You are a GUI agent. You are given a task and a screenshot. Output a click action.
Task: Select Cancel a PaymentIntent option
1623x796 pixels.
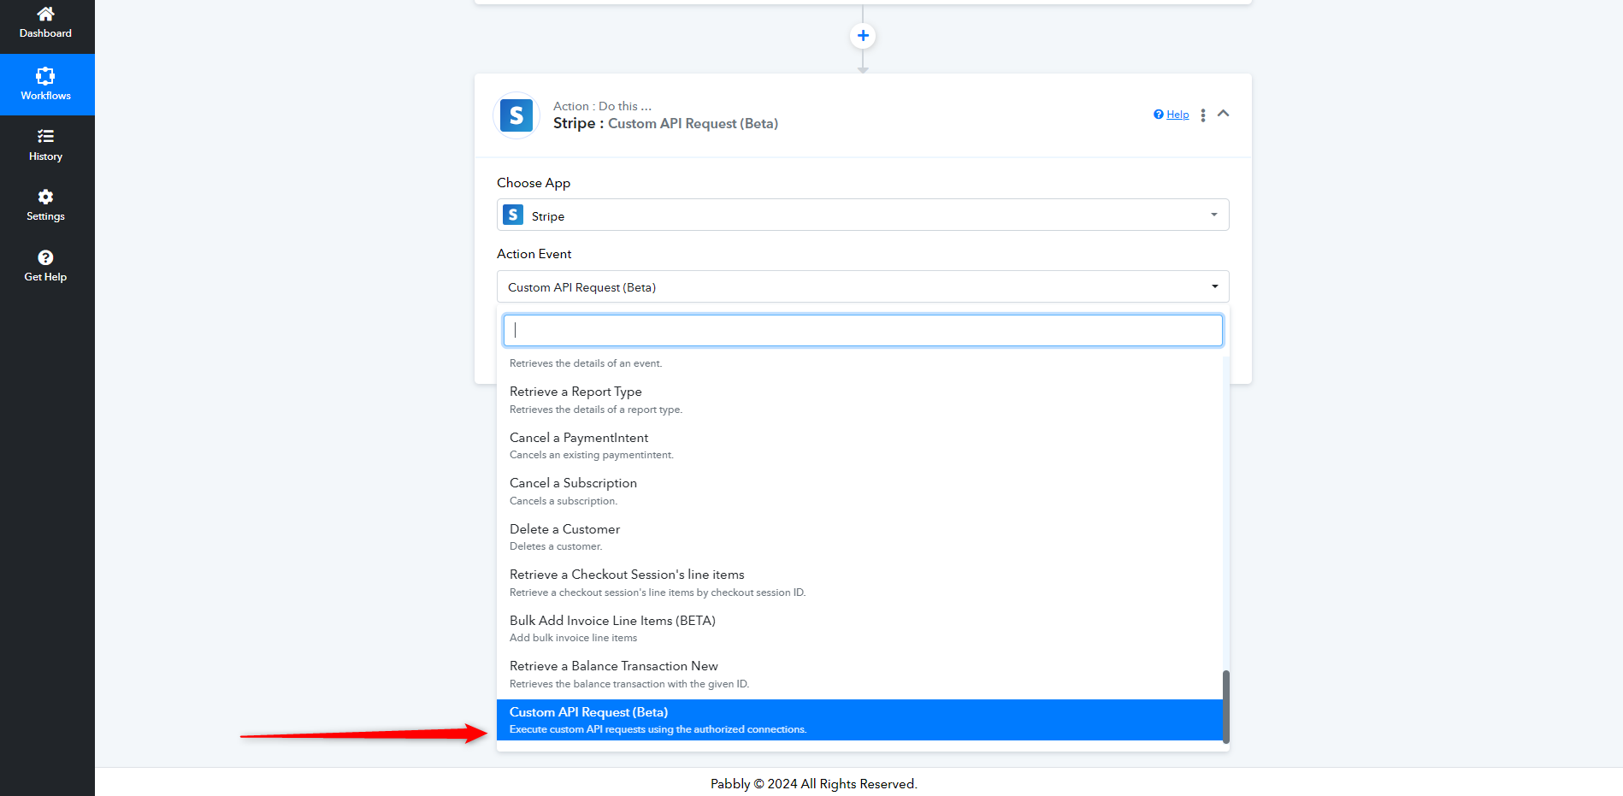(x=859, y=445)
